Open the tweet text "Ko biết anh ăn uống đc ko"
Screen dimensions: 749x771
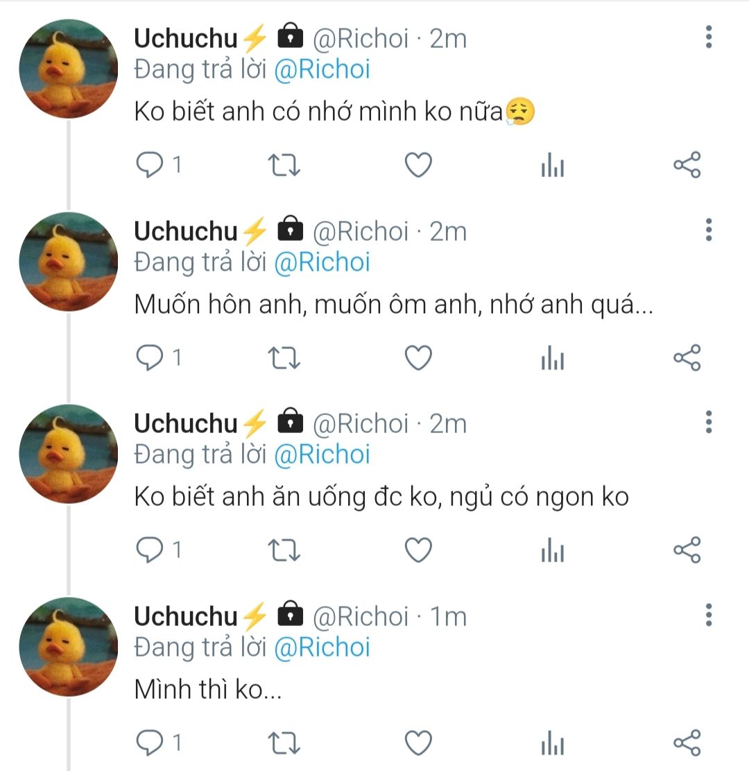(x=381, y=498)
